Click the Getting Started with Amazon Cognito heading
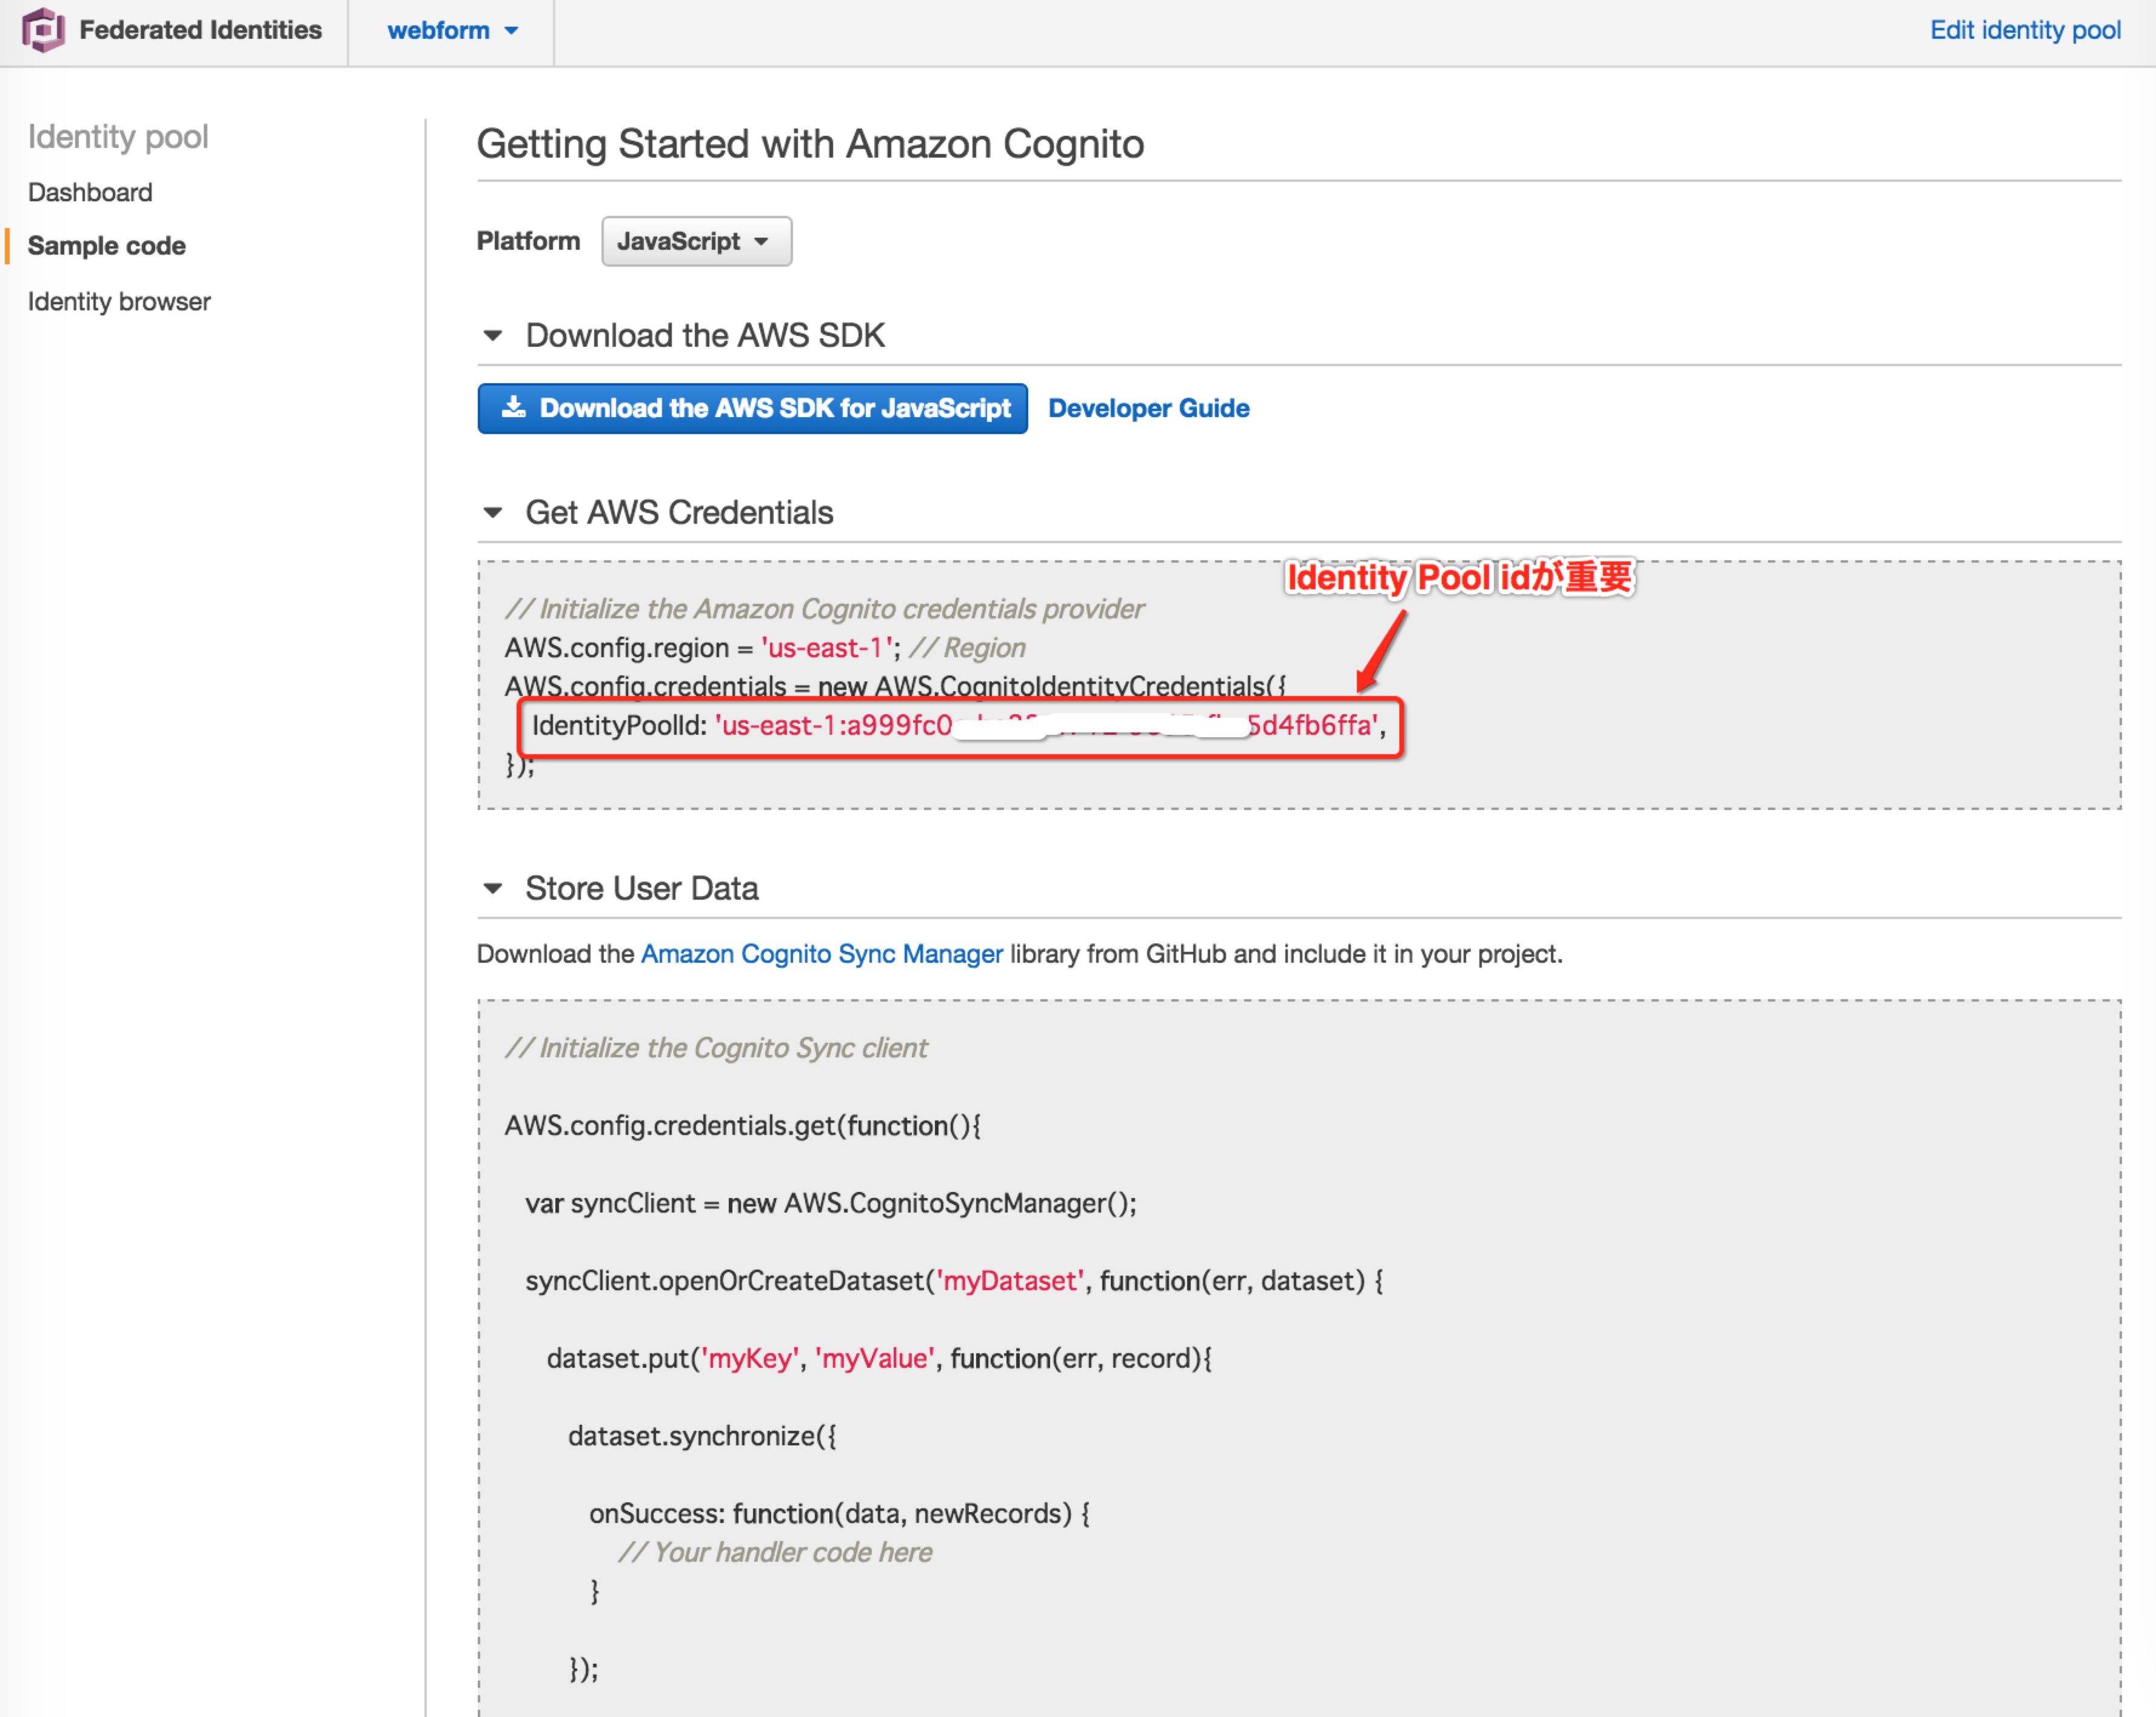Viewport: 2156px width, 1717px height. click(810, 143)
